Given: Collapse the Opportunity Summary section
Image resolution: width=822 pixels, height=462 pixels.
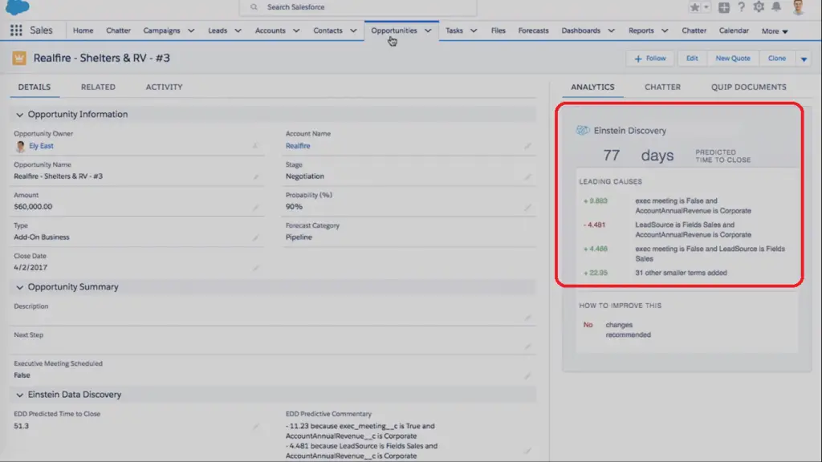Looking at the screenshot, I should [19, 287].
